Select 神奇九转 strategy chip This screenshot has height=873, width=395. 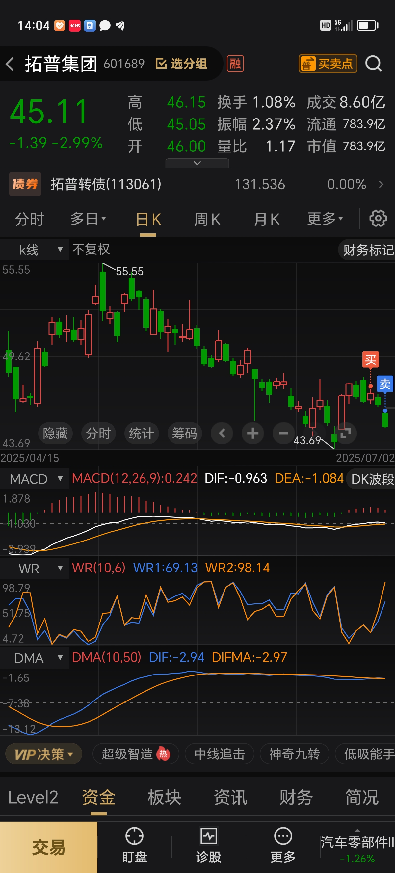click(294, 754)
